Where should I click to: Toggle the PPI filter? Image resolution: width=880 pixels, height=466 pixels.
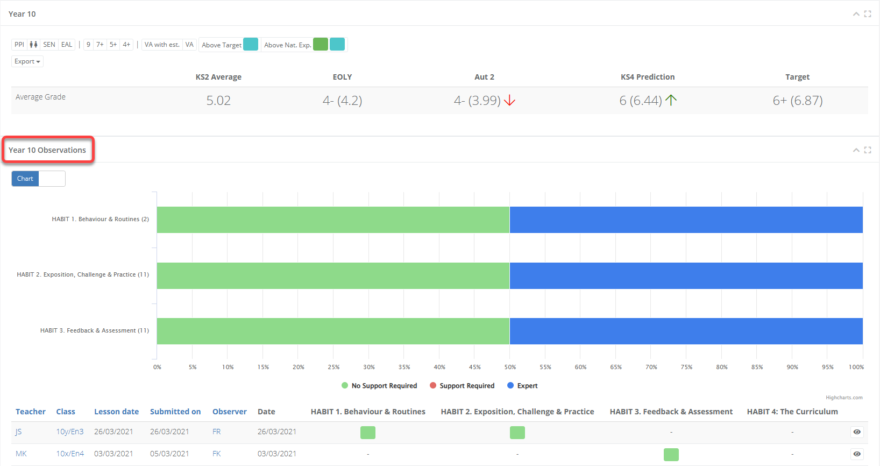pos(19,45)
